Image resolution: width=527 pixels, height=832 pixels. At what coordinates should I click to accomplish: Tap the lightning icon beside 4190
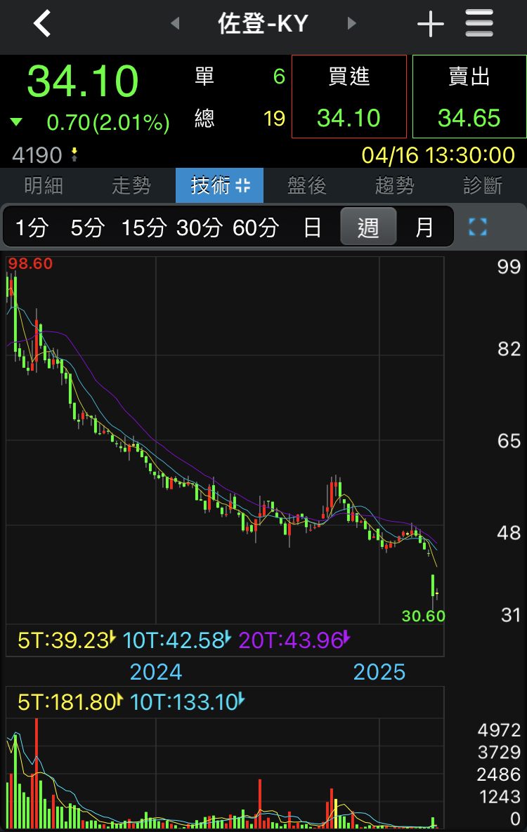(74, 155)
